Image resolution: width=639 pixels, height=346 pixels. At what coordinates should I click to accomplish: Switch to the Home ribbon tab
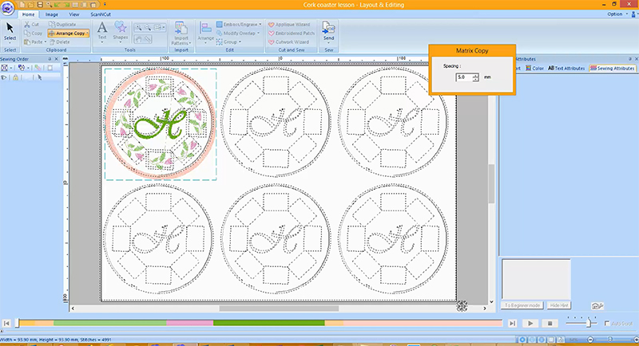(x=28, y=14)
